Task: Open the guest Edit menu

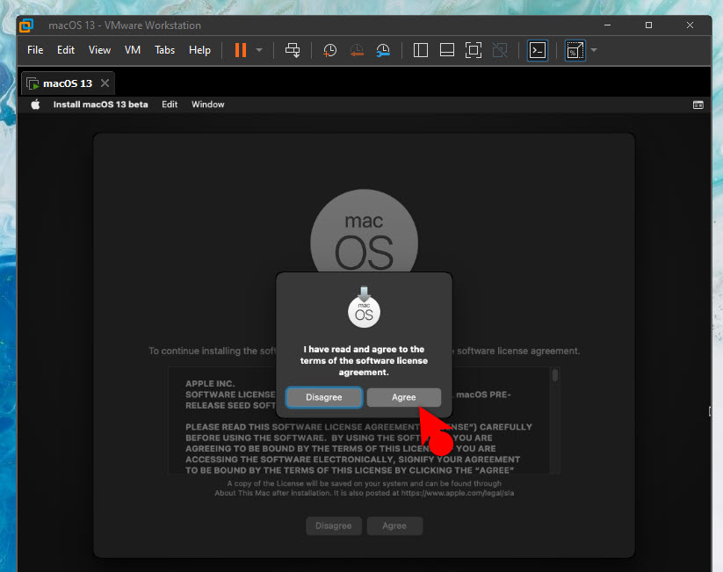Action: (x=170, y=105)
